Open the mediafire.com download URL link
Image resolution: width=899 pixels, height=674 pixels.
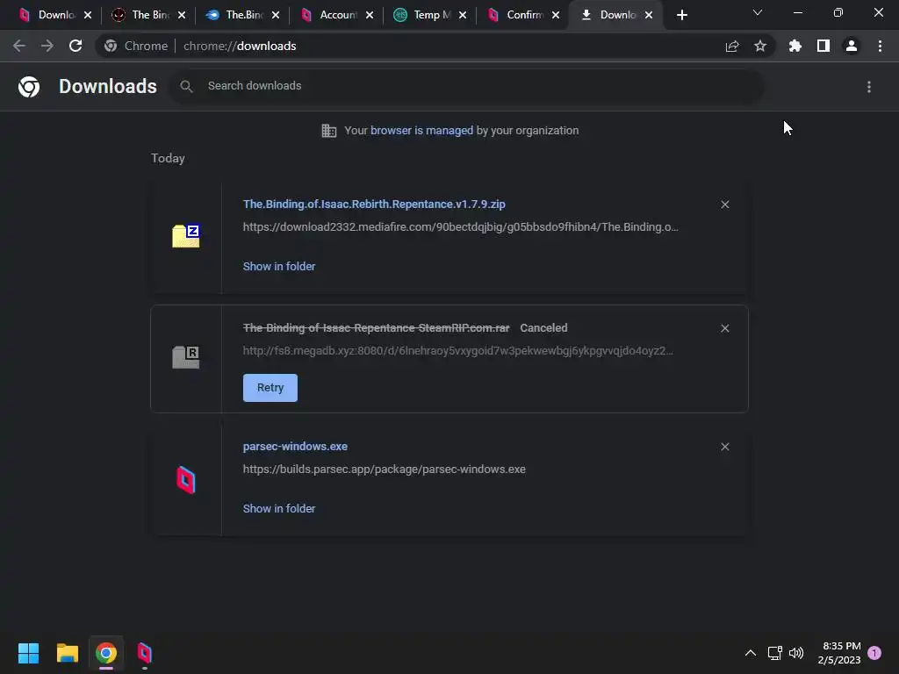coord(460,227)
